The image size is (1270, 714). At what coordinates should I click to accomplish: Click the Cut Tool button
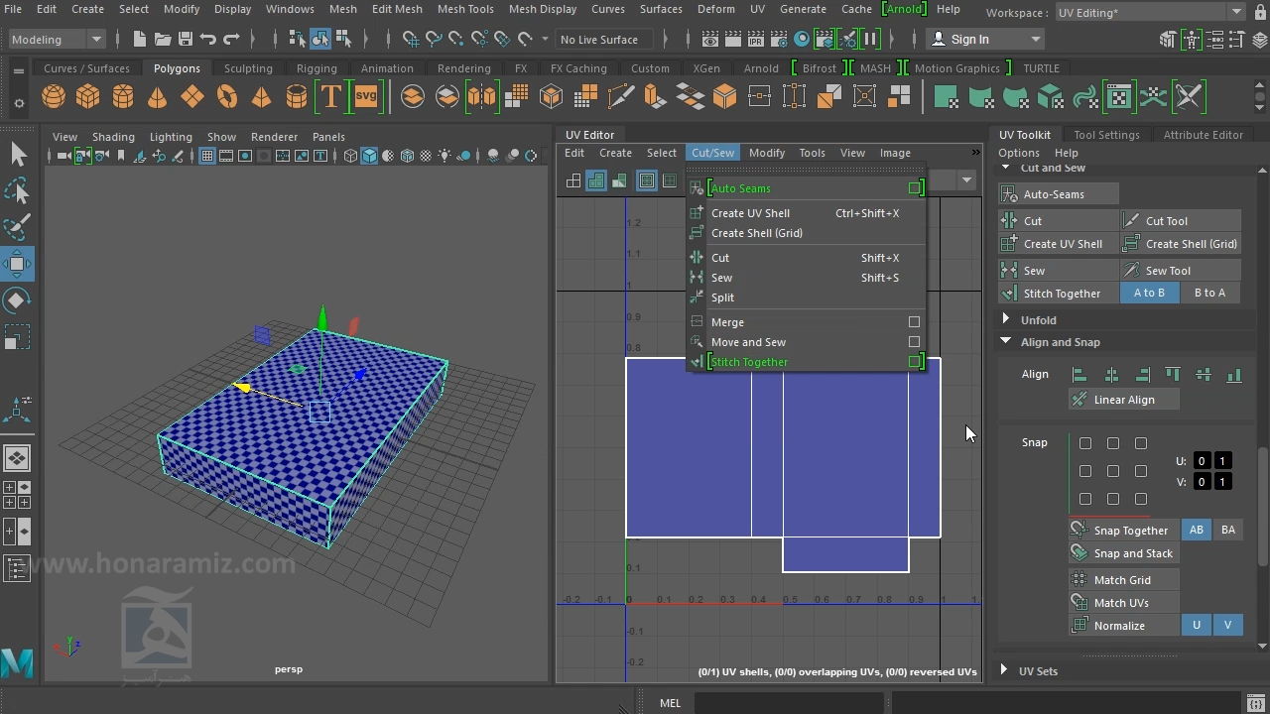(x=1181, y=221)
